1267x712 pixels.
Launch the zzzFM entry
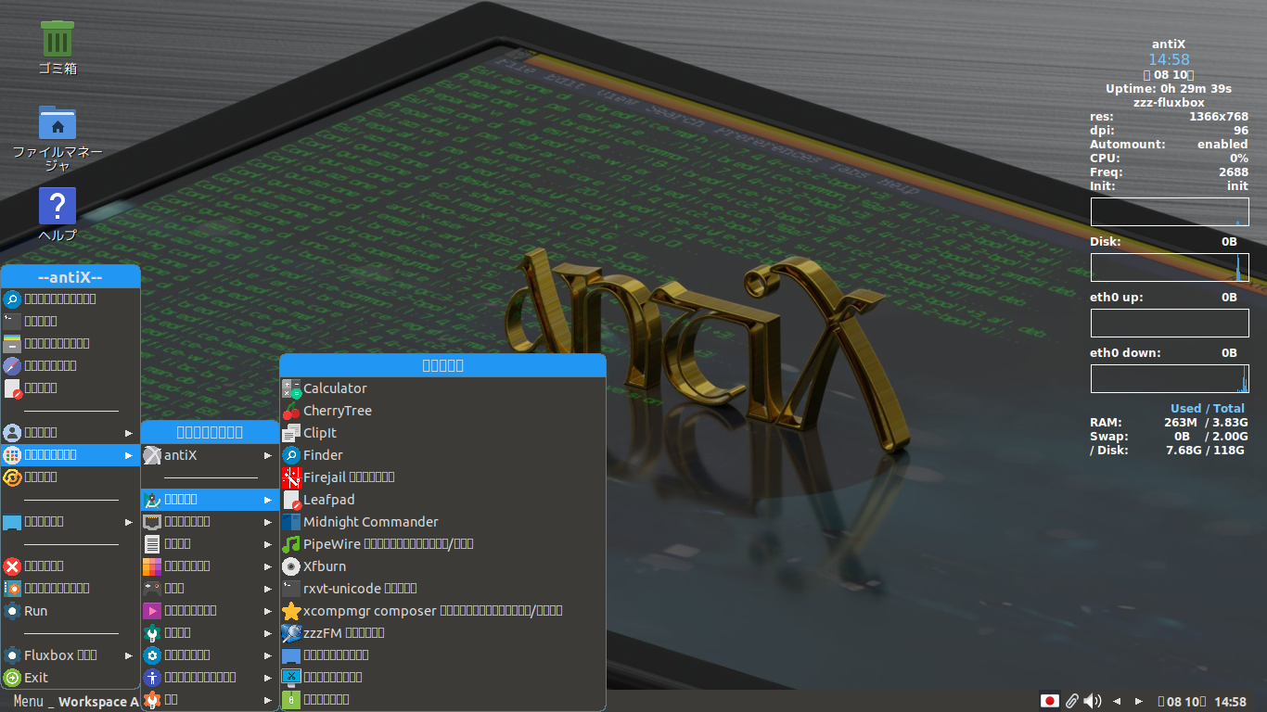(x=442, y=633)
